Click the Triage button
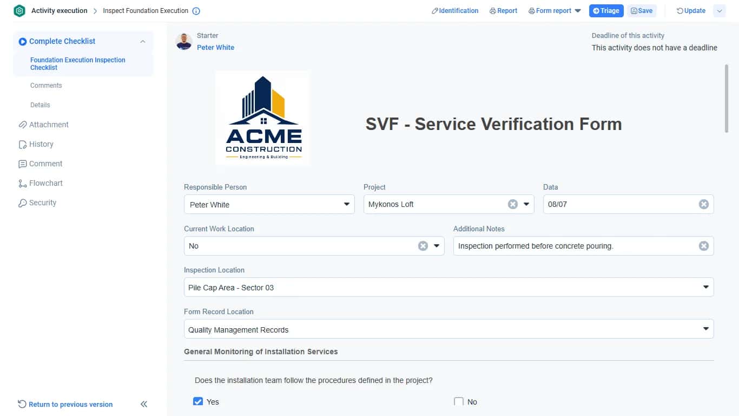 [x=606, y=11]
